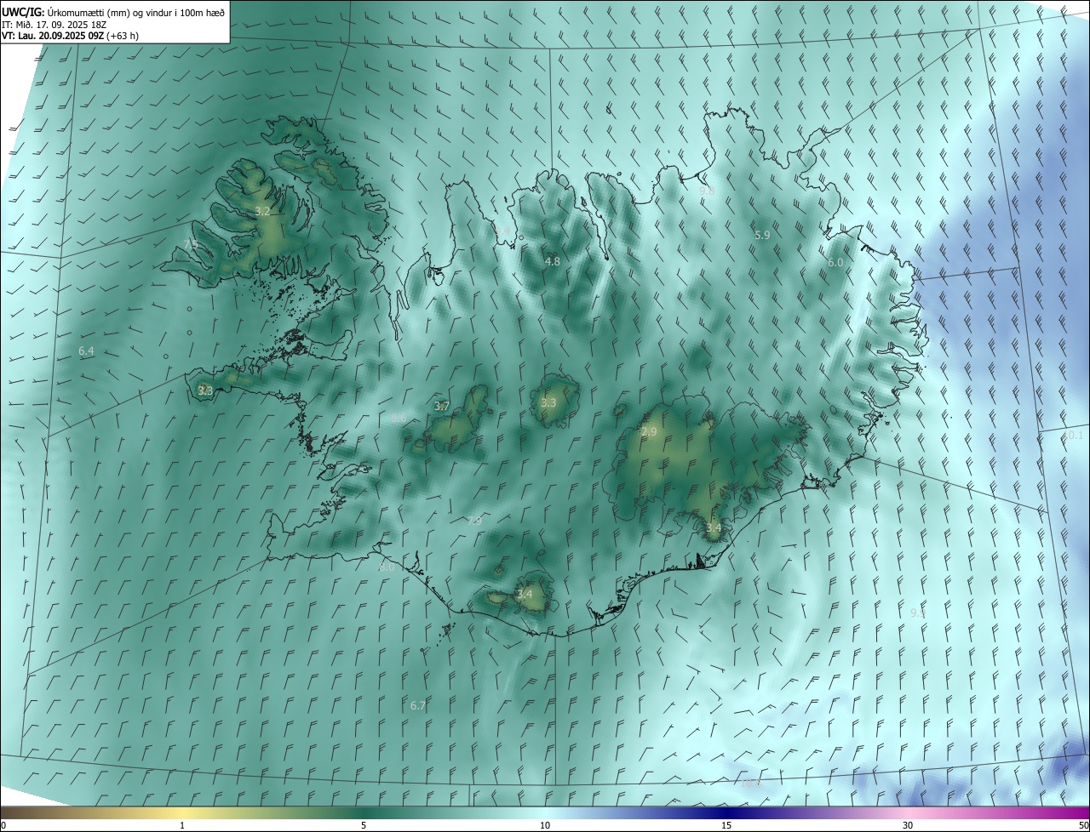The image size is (1090, 832).
Task: Select the 3.7 value over Langjökull glacier
Action: coord(441,407)
